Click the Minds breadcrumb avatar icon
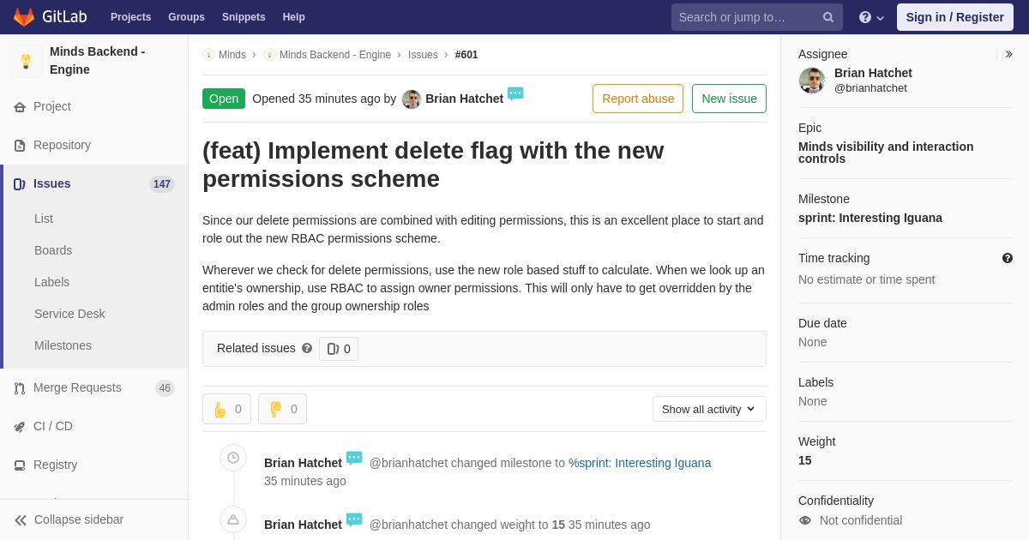Image resolution: width=1029 pixels, height=540 pixels. (208, 55)
